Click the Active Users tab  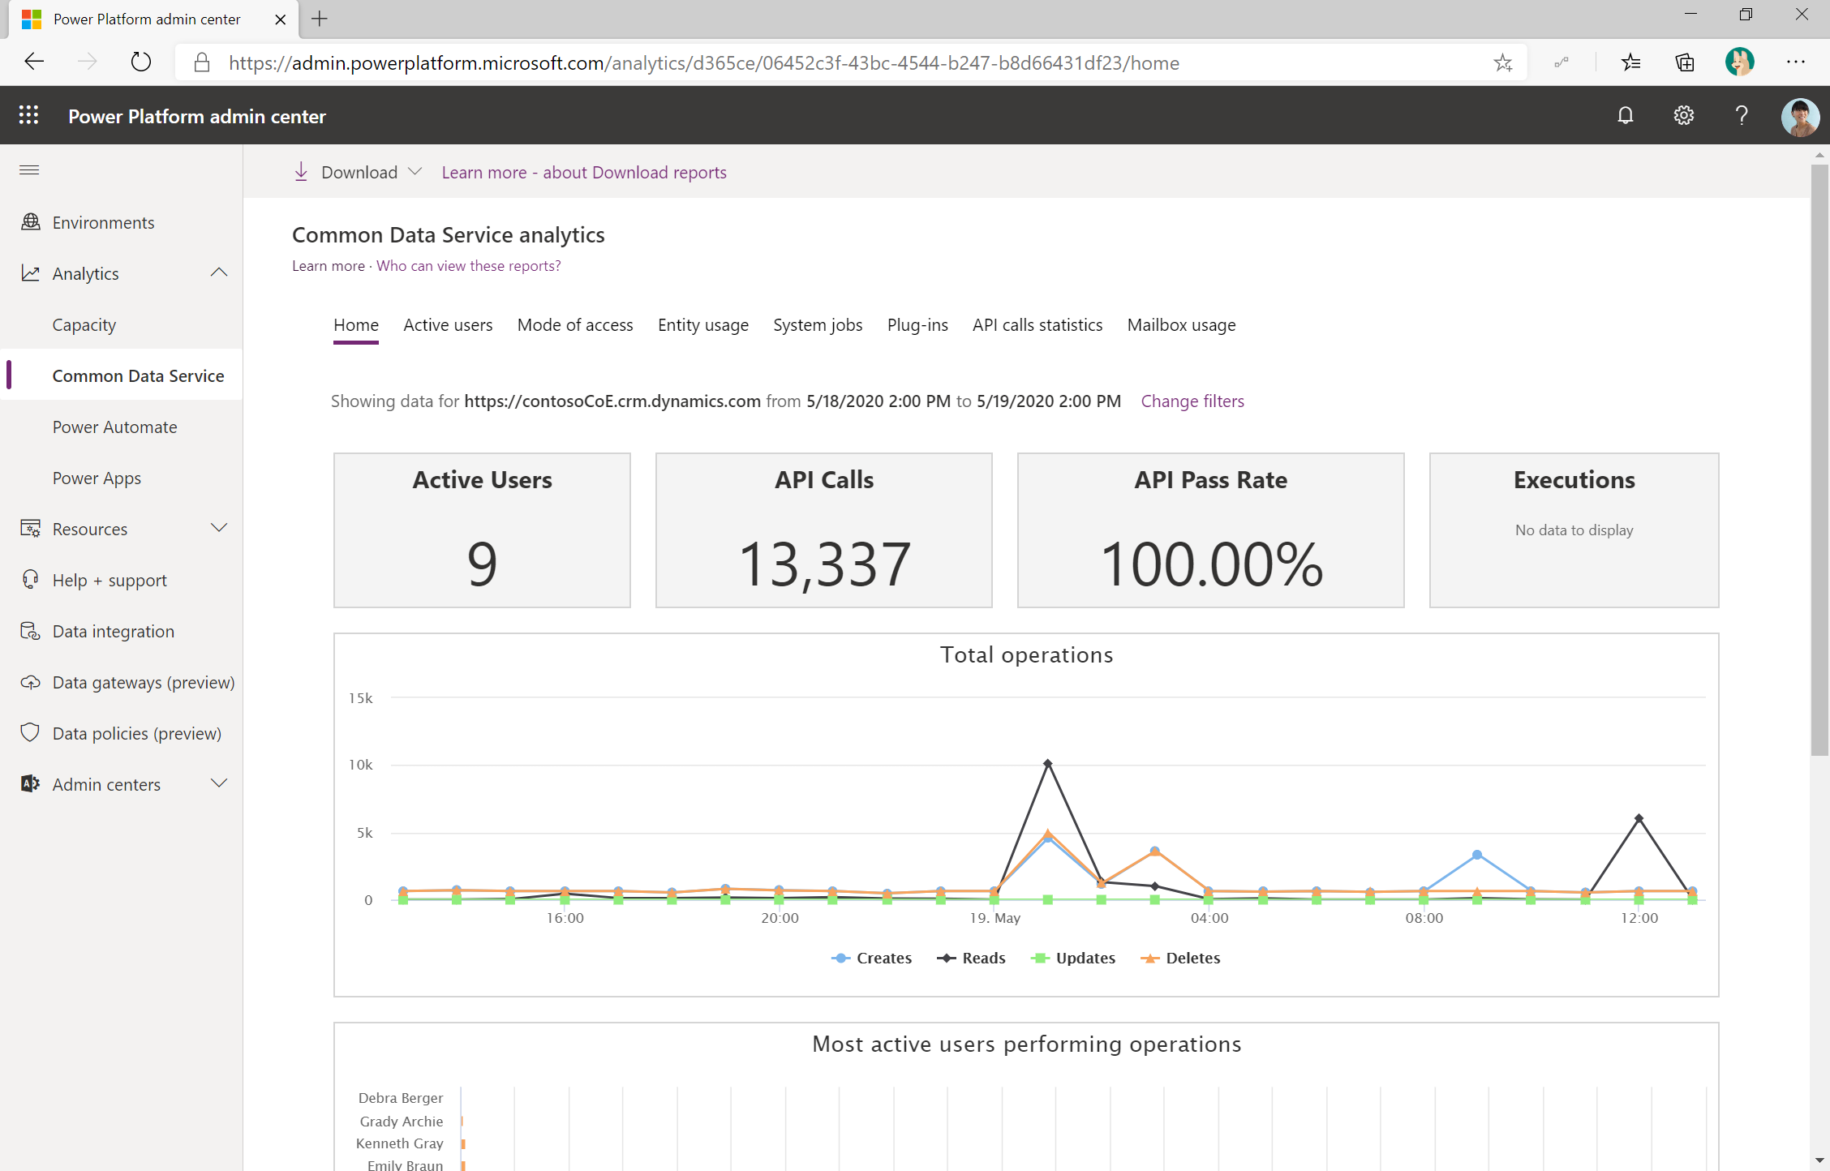click(448, 324)
